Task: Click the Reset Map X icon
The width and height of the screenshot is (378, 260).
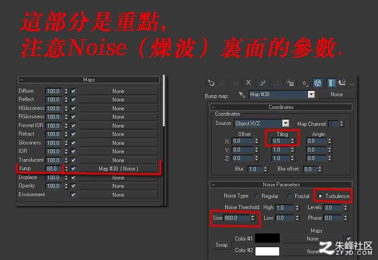Action: click(x=248, y=83)
